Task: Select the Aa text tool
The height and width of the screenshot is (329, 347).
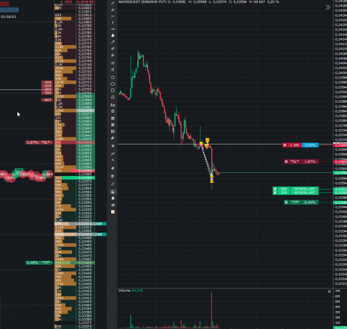Action: (x=112, y=105)
